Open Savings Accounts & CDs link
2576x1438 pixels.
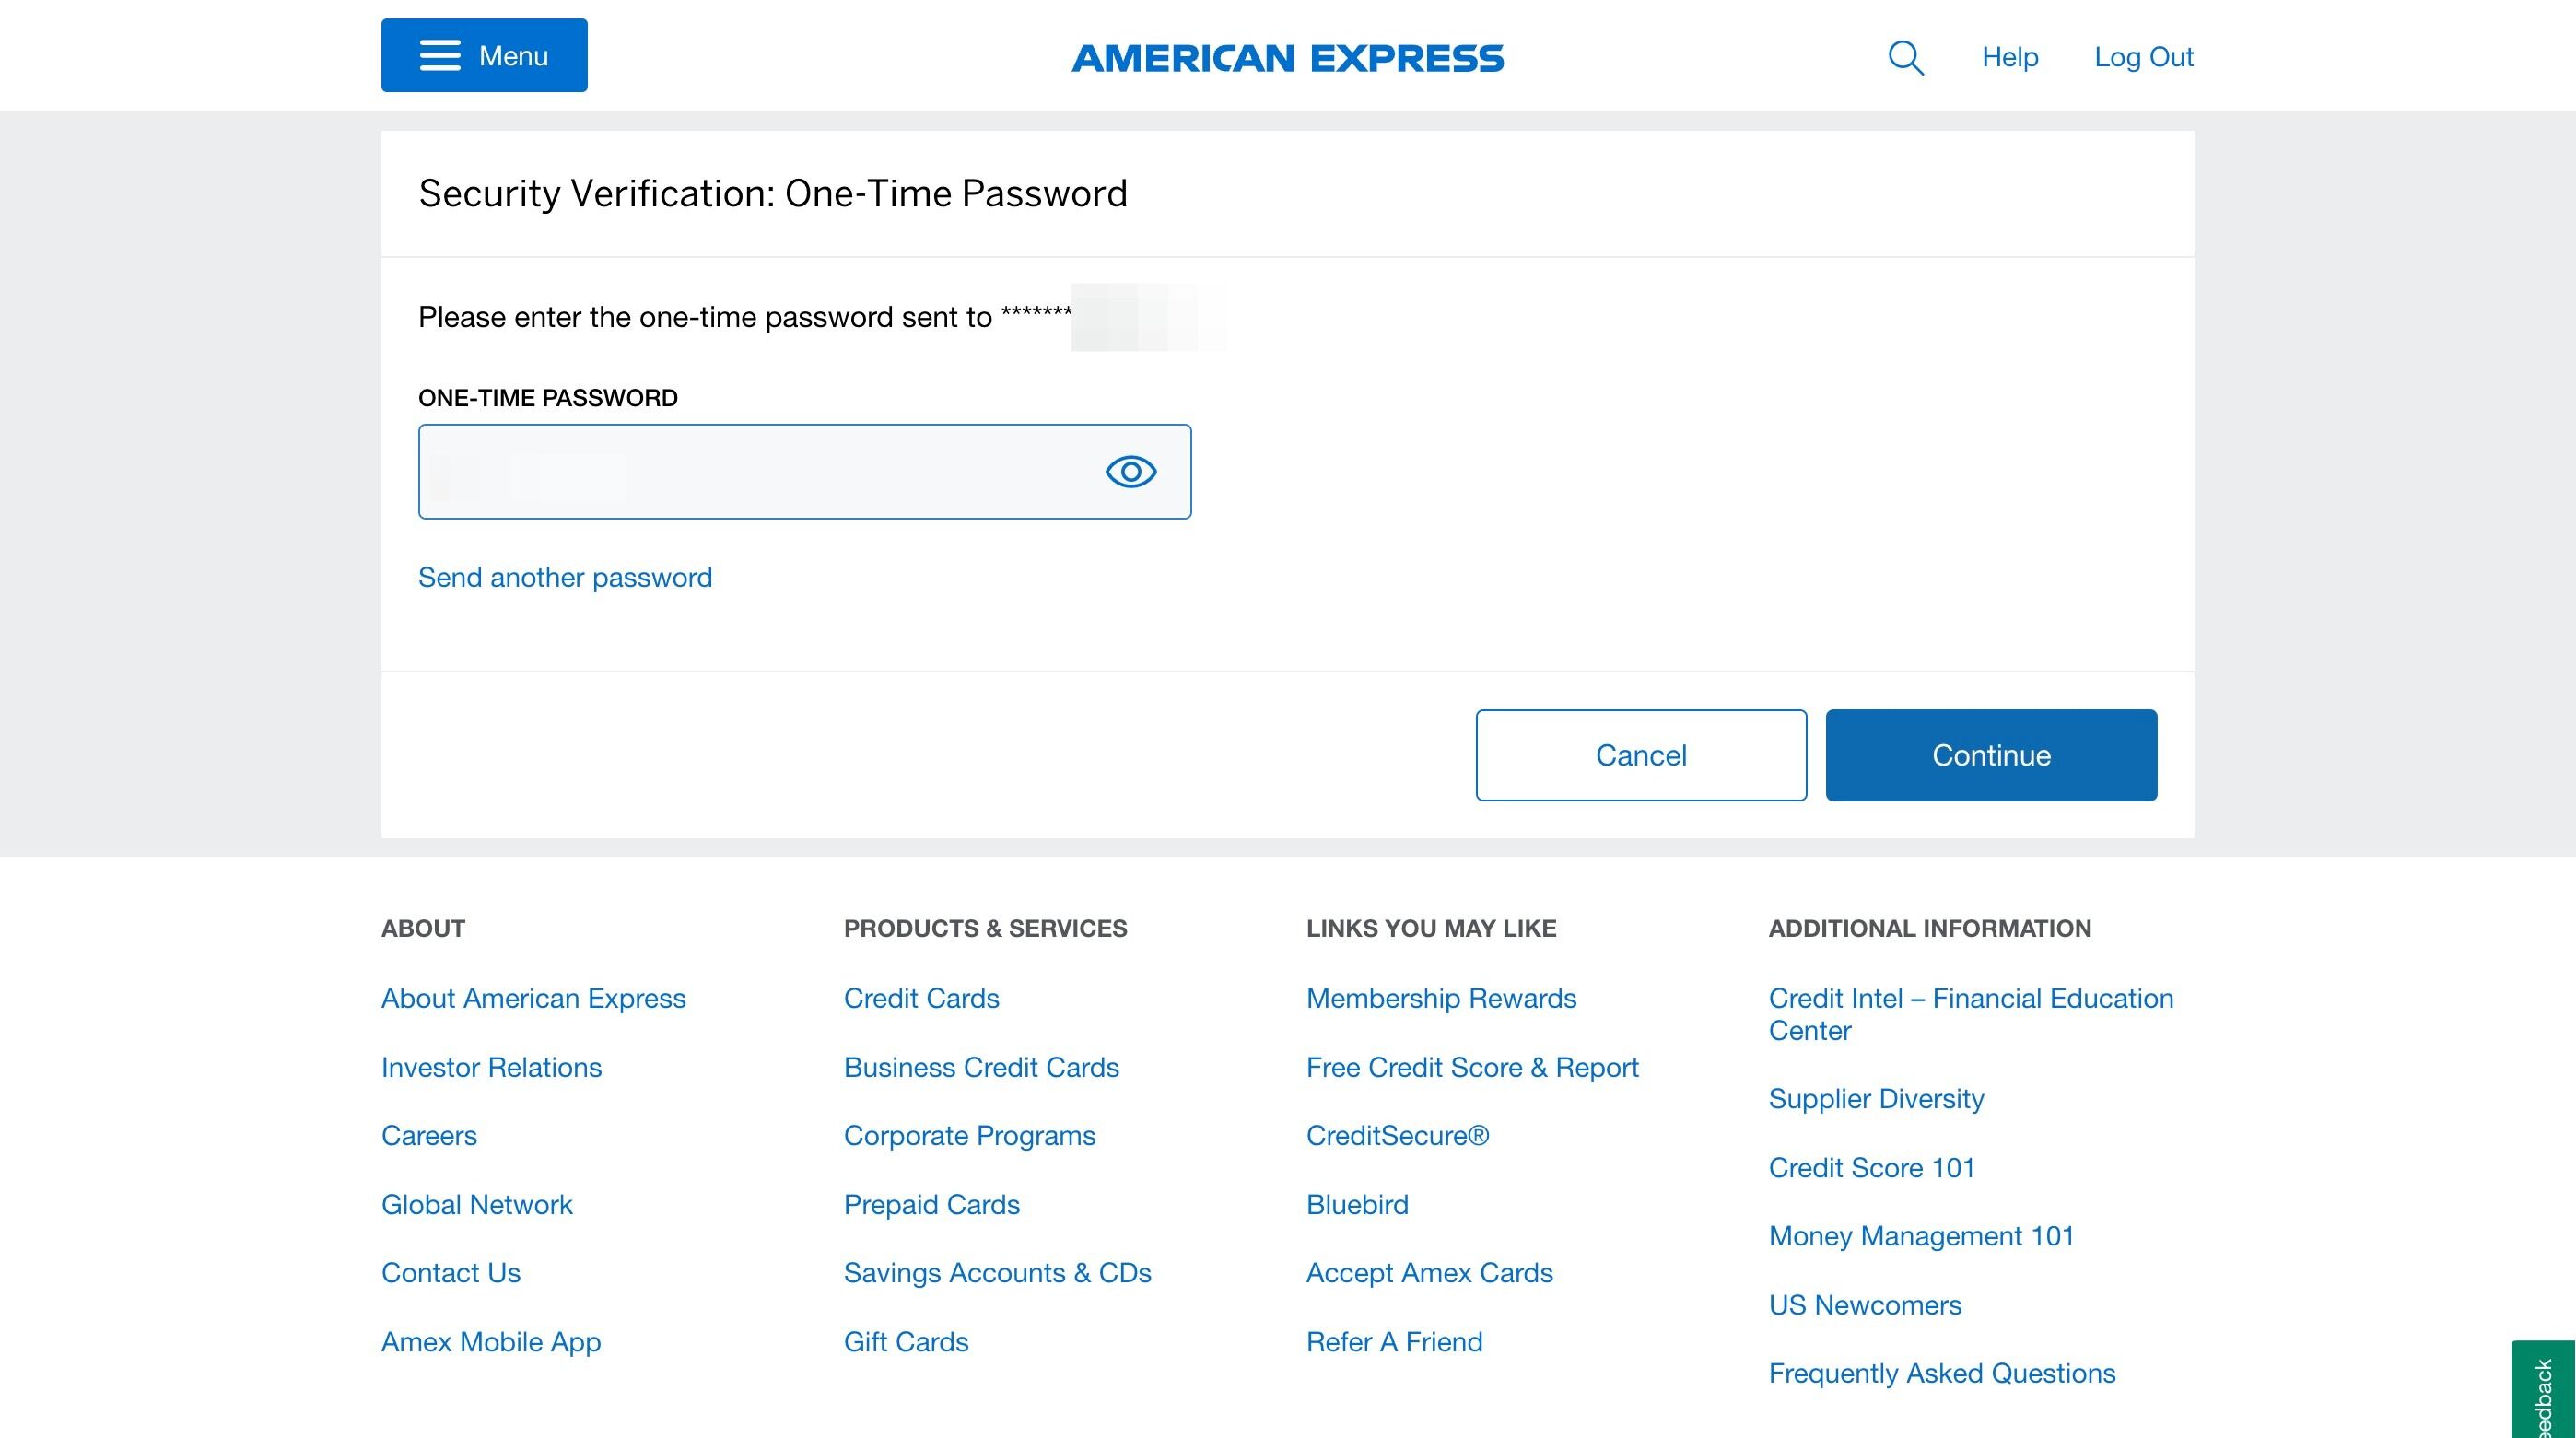(997, 1272)
